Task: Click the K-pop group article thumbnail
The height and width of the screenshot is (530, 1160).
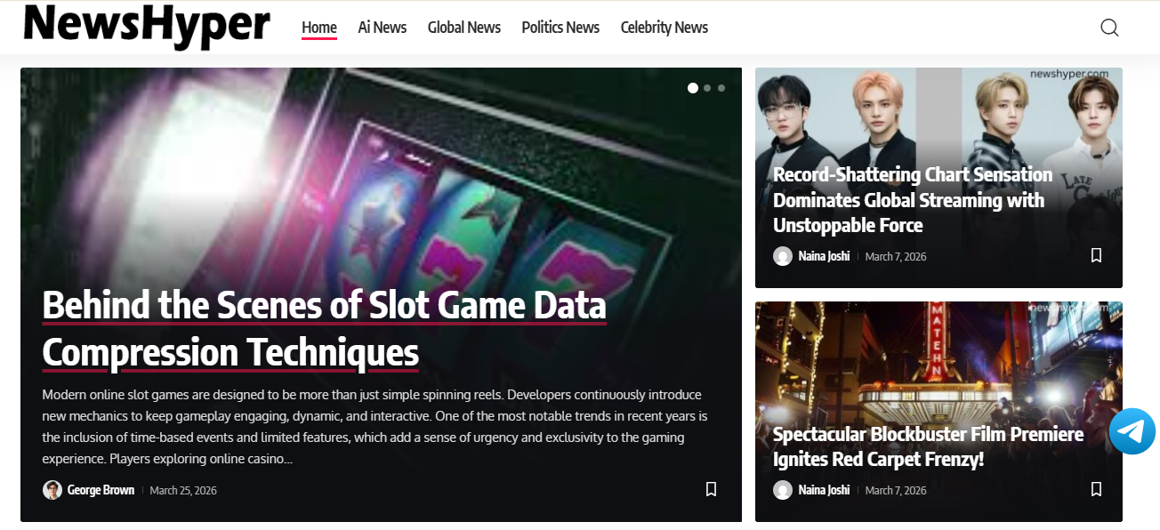Action: [x=938, y=178]
